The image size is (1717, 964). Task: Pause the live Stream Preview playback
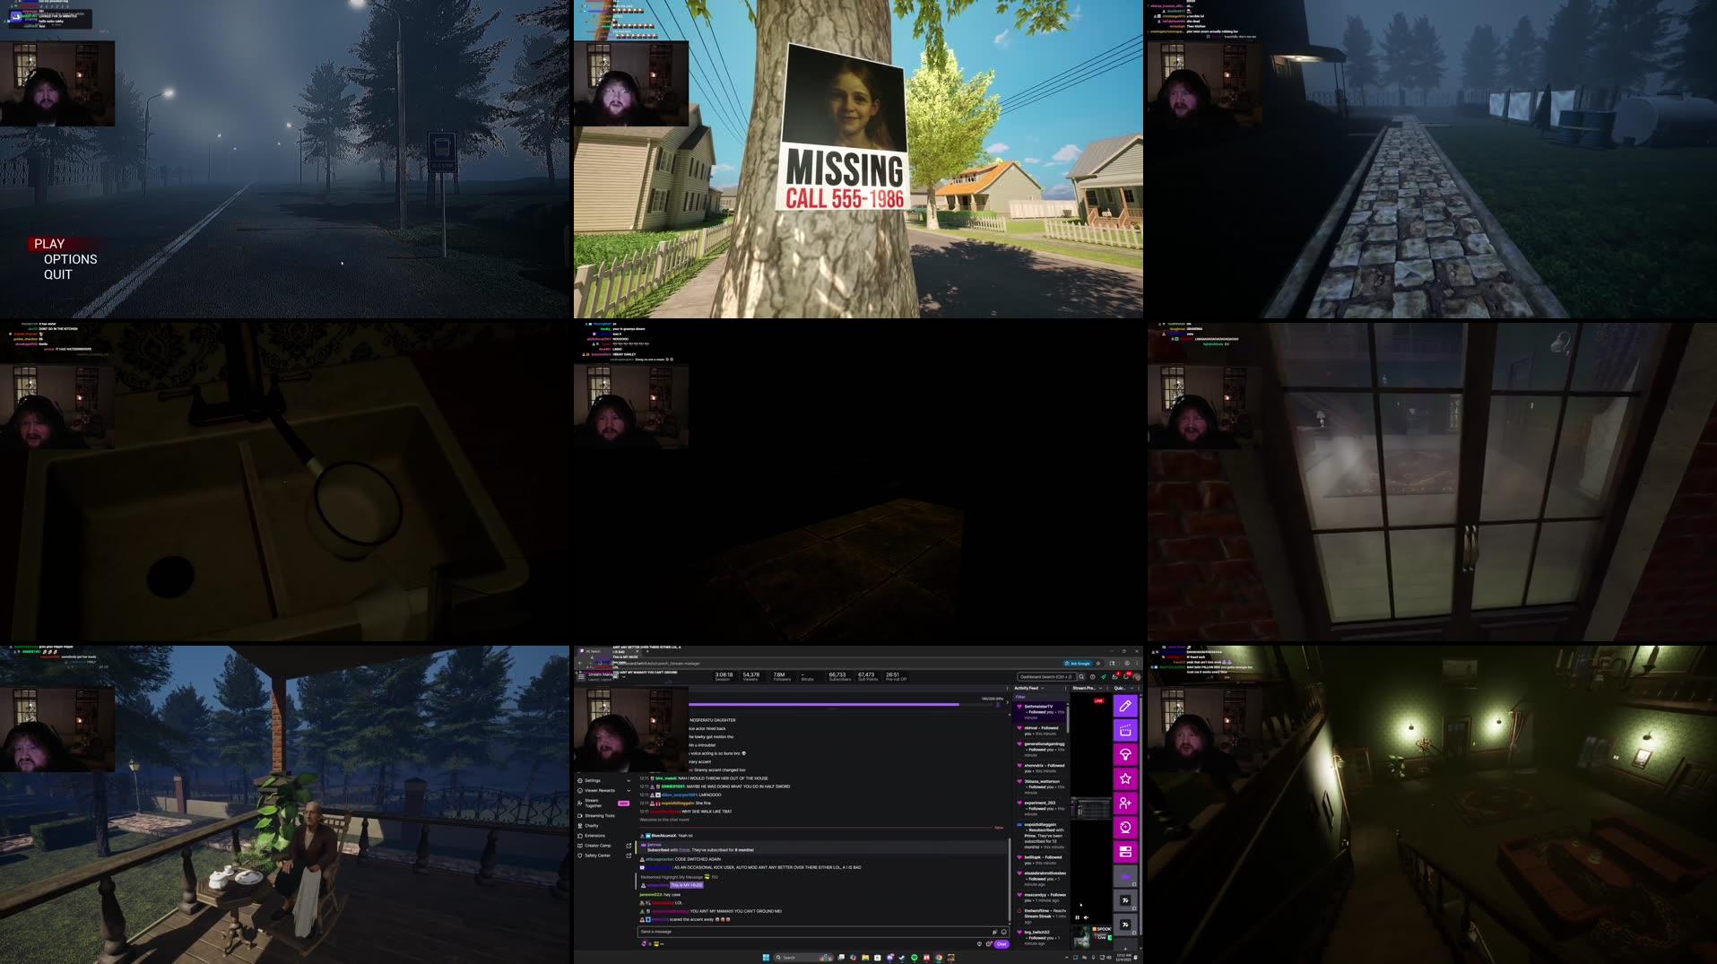click(x=1077, y=917)
